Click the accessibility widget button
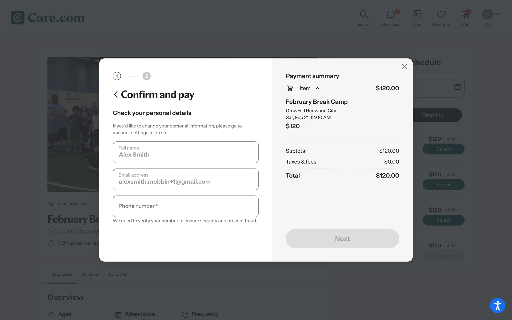 (497, 305)
